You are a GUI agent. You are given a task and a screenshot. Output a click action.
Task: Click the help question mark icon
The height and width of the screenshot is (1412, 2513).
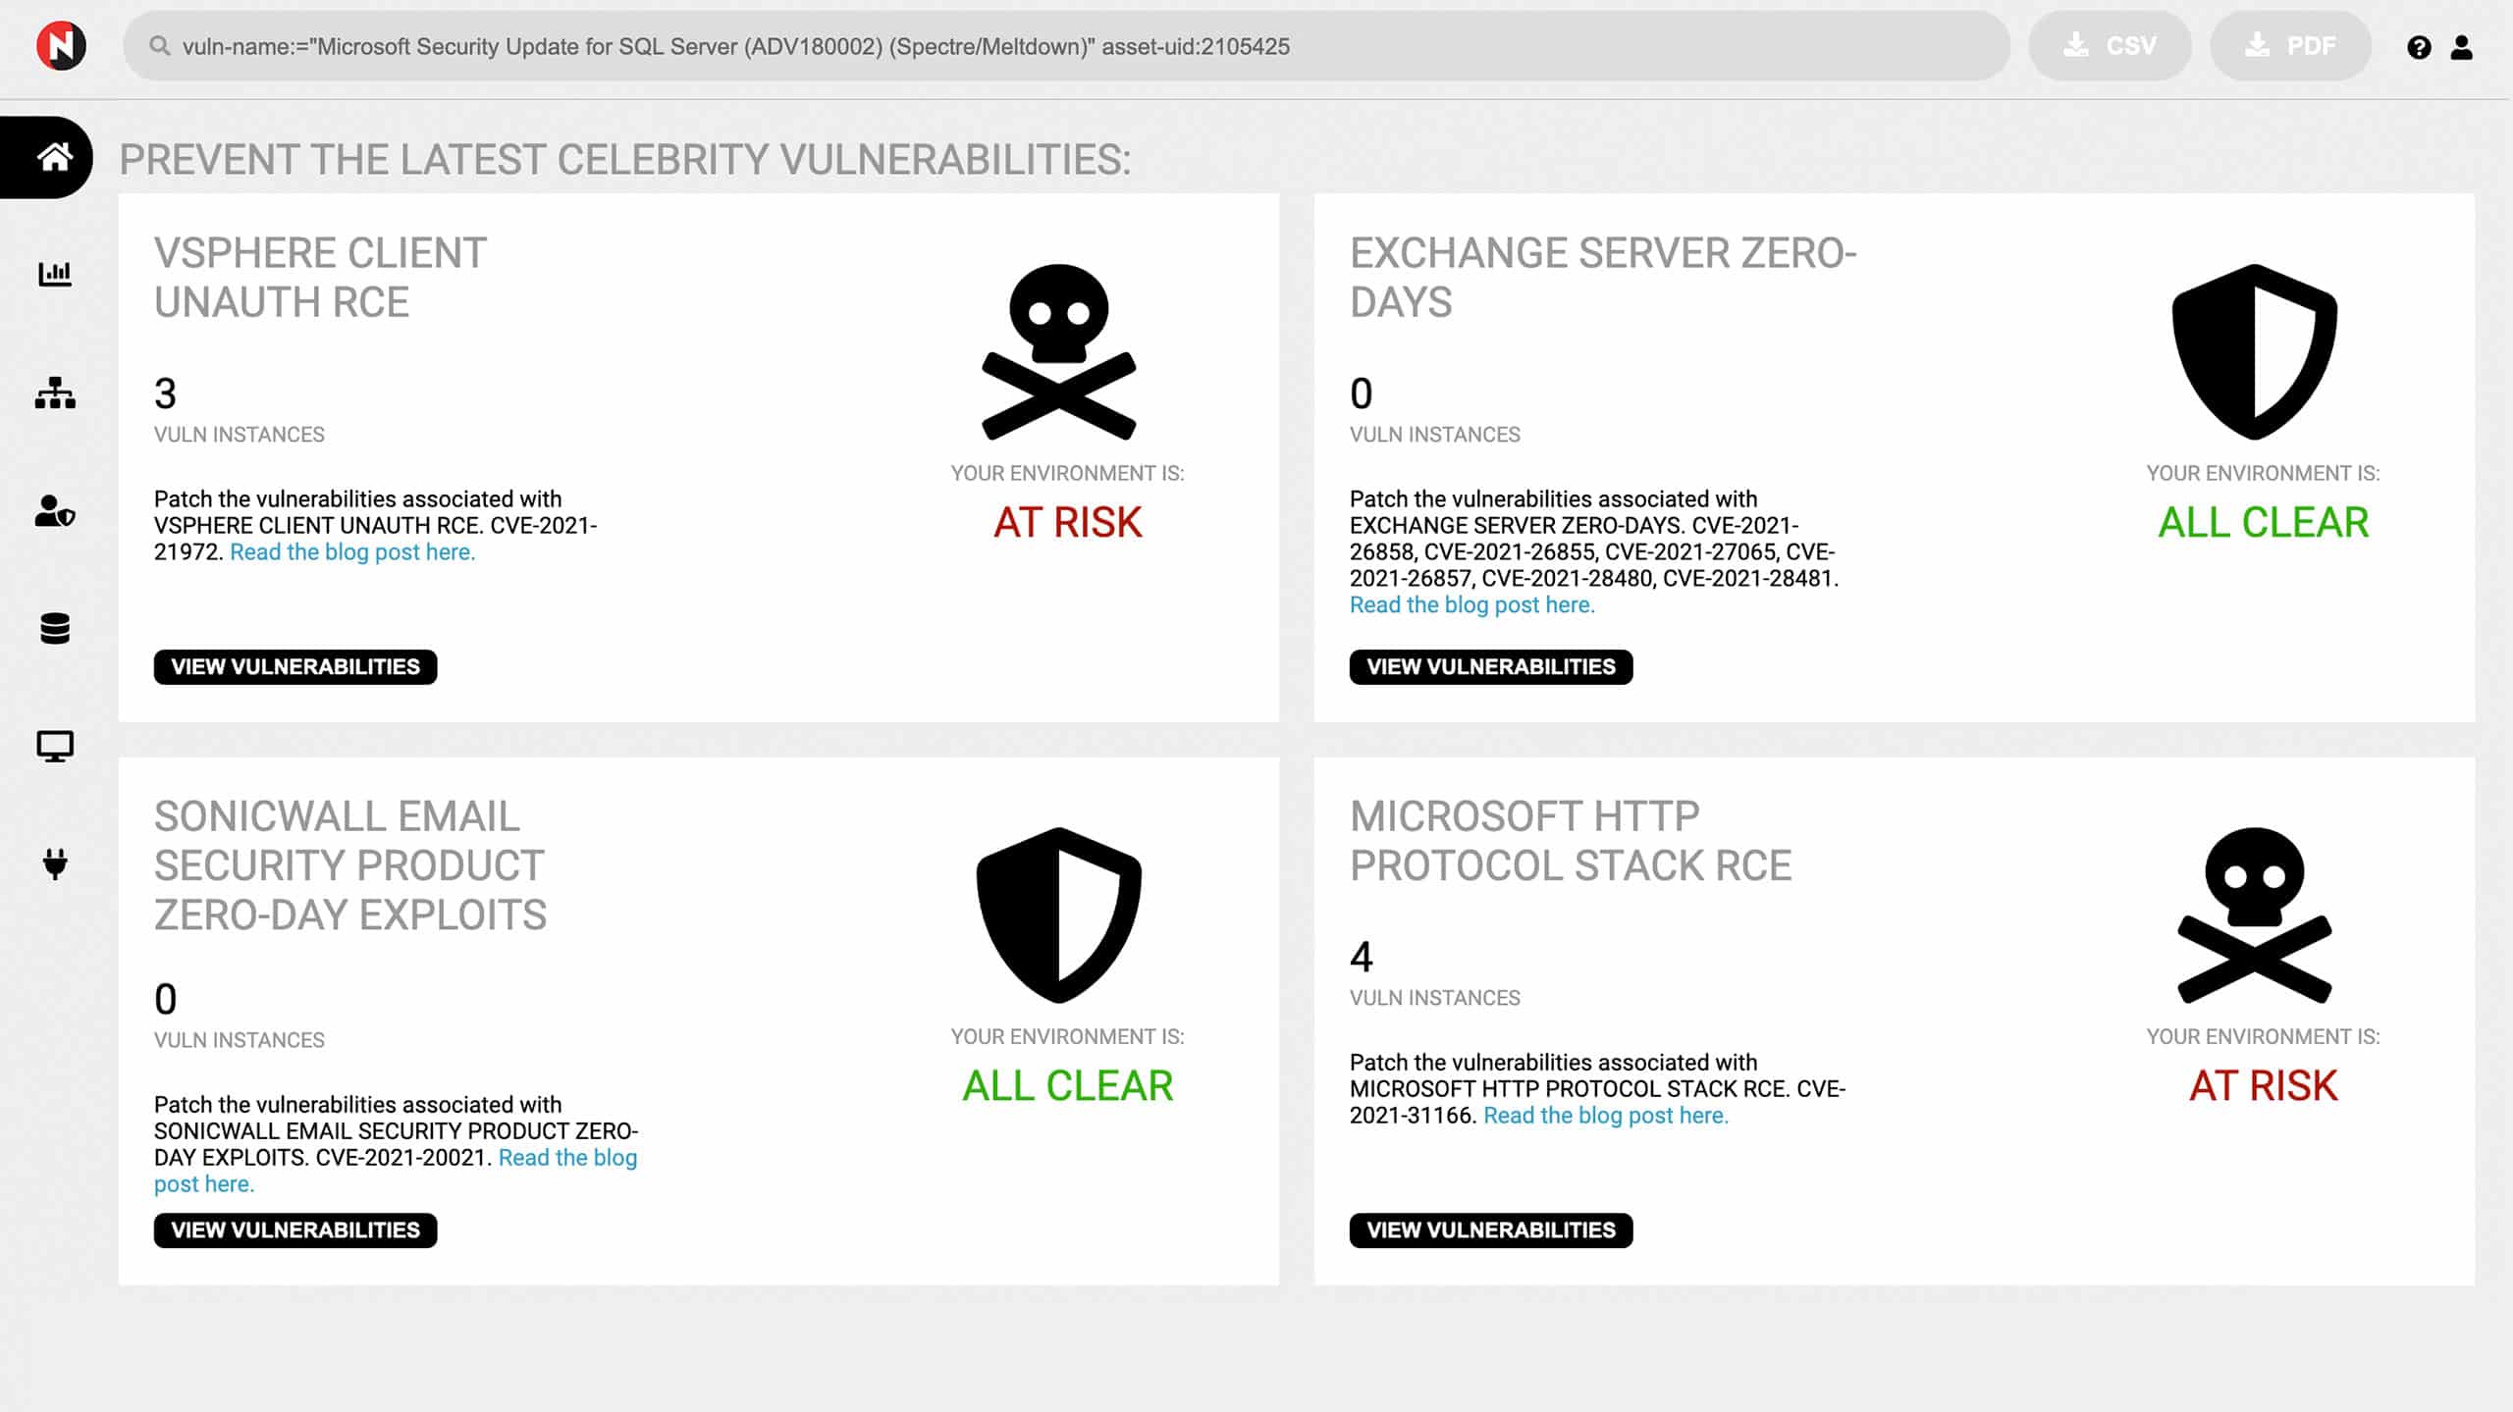pos(2419,47)
